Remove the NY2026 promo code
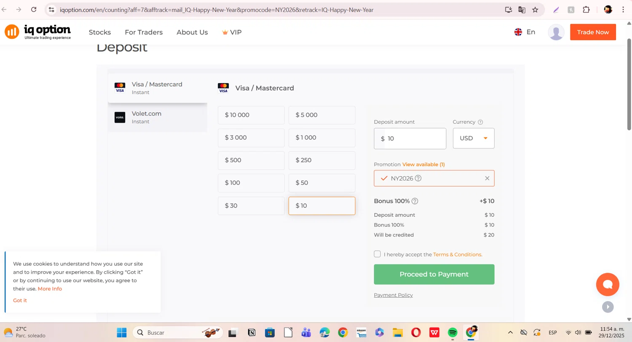This screenshot has width=632, height=342. (487, 178)
